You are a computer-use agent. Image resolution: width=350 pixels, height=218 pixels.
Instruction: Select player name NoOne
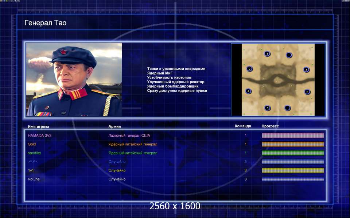coord(34,179)
